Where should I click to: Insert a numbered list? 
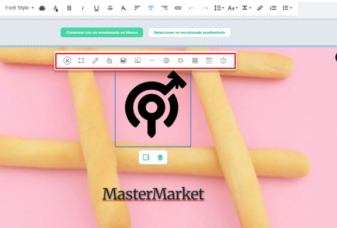(273, 8)
